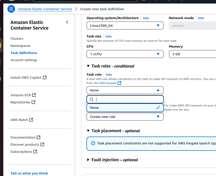Open the Operating system/Architecture dropdown
The image size is (216, 176).
tap(125, 25)
